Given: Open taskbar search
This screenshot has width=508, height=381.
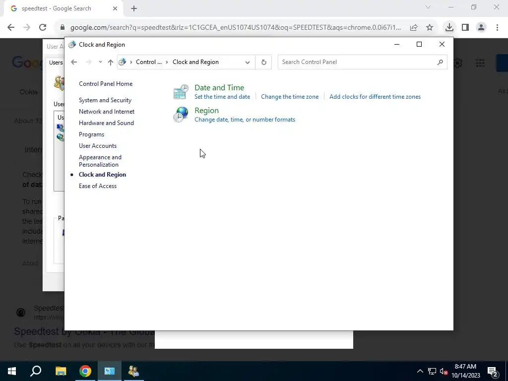Looking at the screenshot, I should [x=36, y=371].
